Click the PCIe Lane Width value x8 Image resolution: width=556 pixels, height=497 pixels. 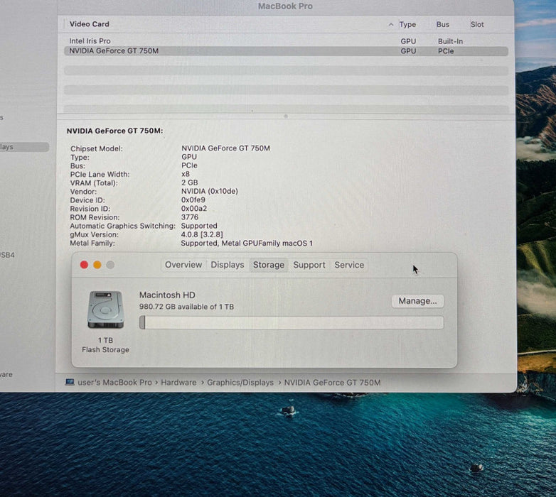[186, 174]
